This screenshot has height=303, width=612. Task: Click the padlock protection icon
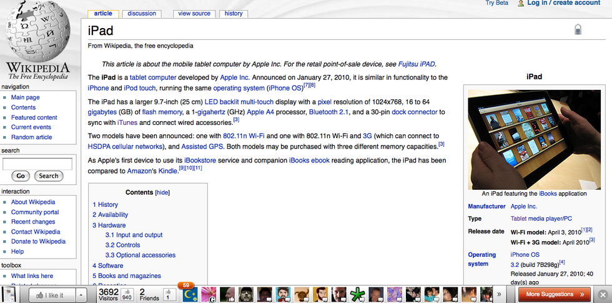tap(578, 29)
